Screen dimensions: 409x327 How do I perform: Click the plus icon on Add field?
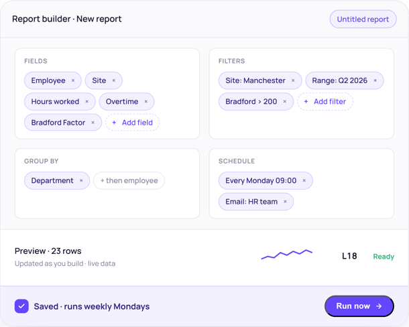(114, 123)
